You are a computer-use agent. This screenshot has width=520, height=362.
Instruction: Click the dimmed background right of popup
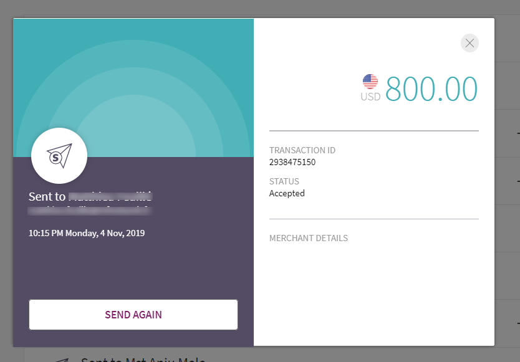pos(508,187)
